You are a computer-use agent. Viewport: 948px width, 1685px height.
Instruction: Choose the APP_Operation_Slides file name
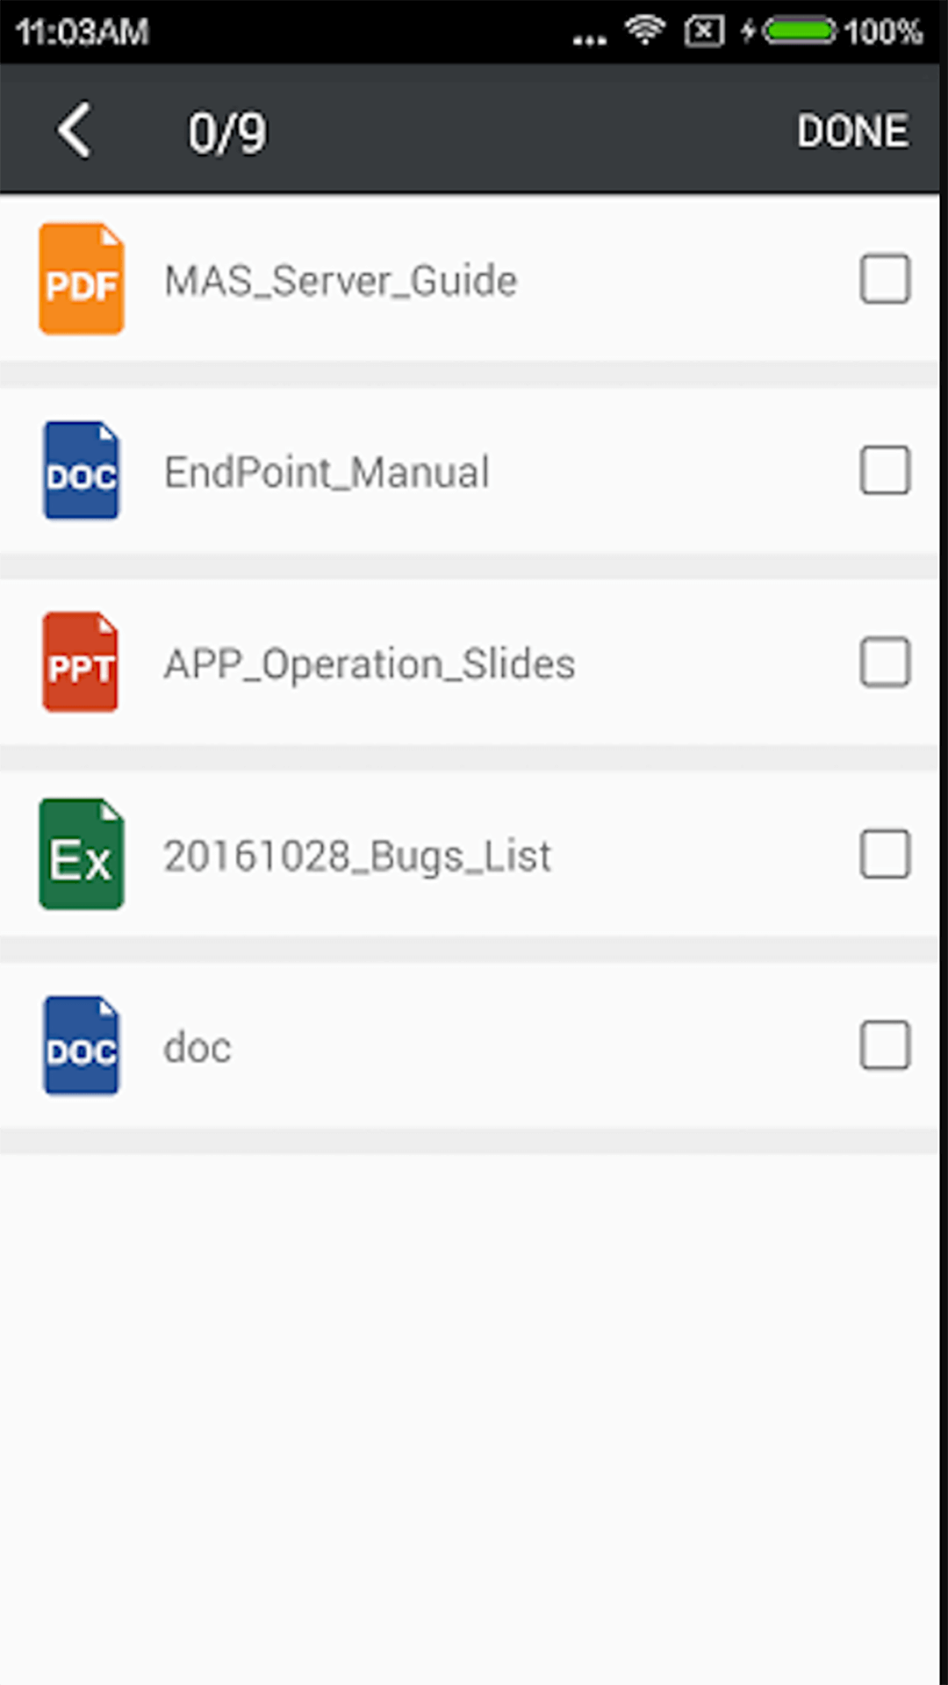tap(370, 664)
